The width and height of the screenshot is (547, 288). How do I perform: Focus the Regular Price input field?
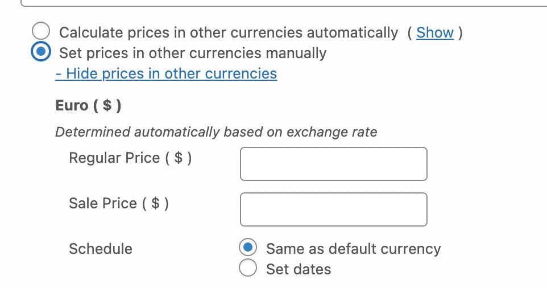coord(333,164)
